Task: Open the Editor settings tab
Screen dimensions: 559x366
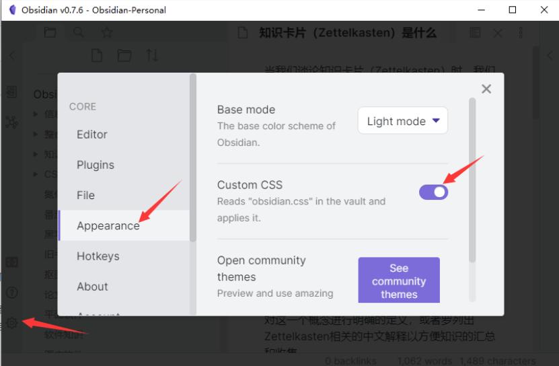Action: (x=92, y=135)
